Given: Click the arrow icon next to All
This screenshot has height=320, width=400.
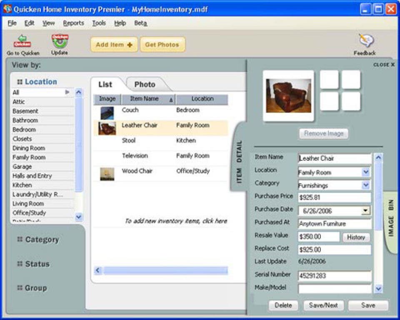Looking at the screenshot, I should point(67,92).
